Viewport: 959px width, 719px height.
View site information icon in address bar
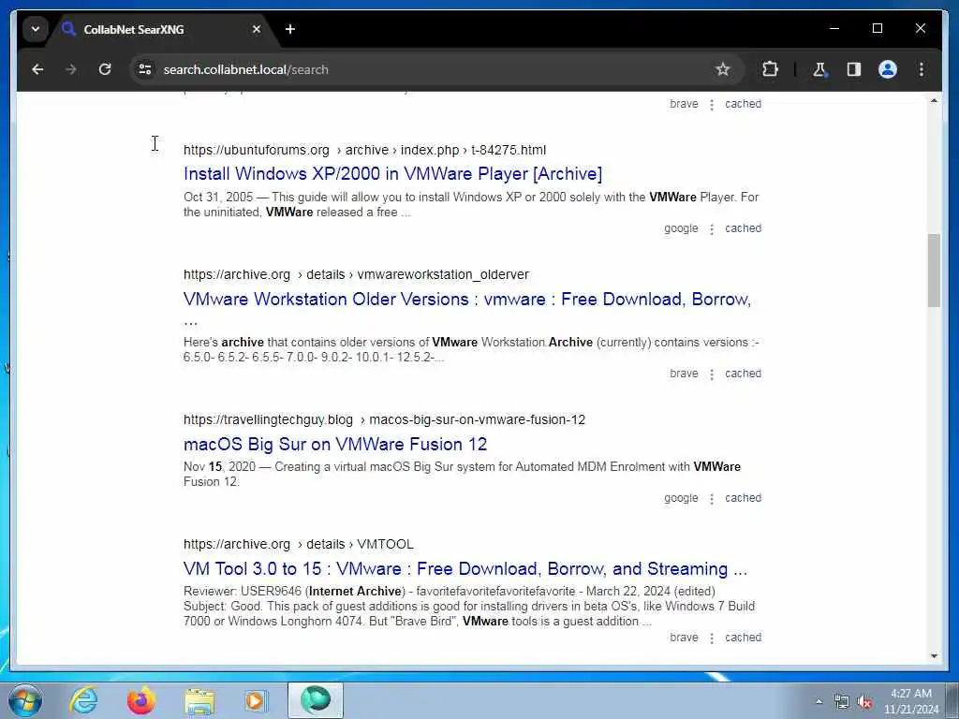(x=145, y=69)
